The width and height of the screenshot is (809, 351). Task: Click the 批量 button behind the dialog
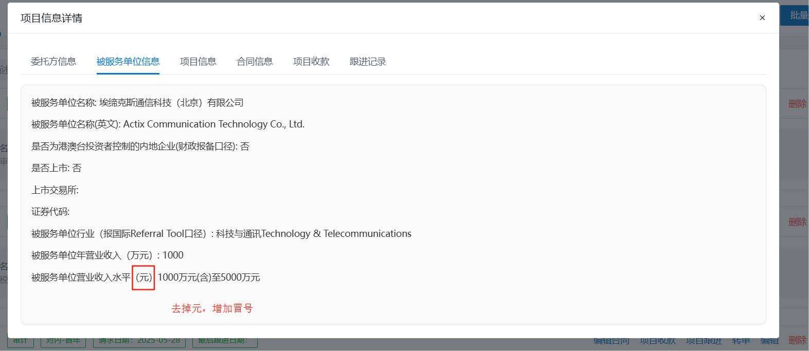point(795,15)
